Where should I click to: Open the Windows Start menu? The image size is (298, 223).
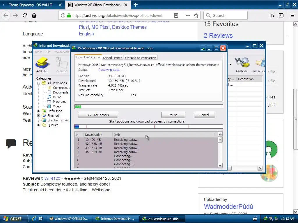[13, 219]
